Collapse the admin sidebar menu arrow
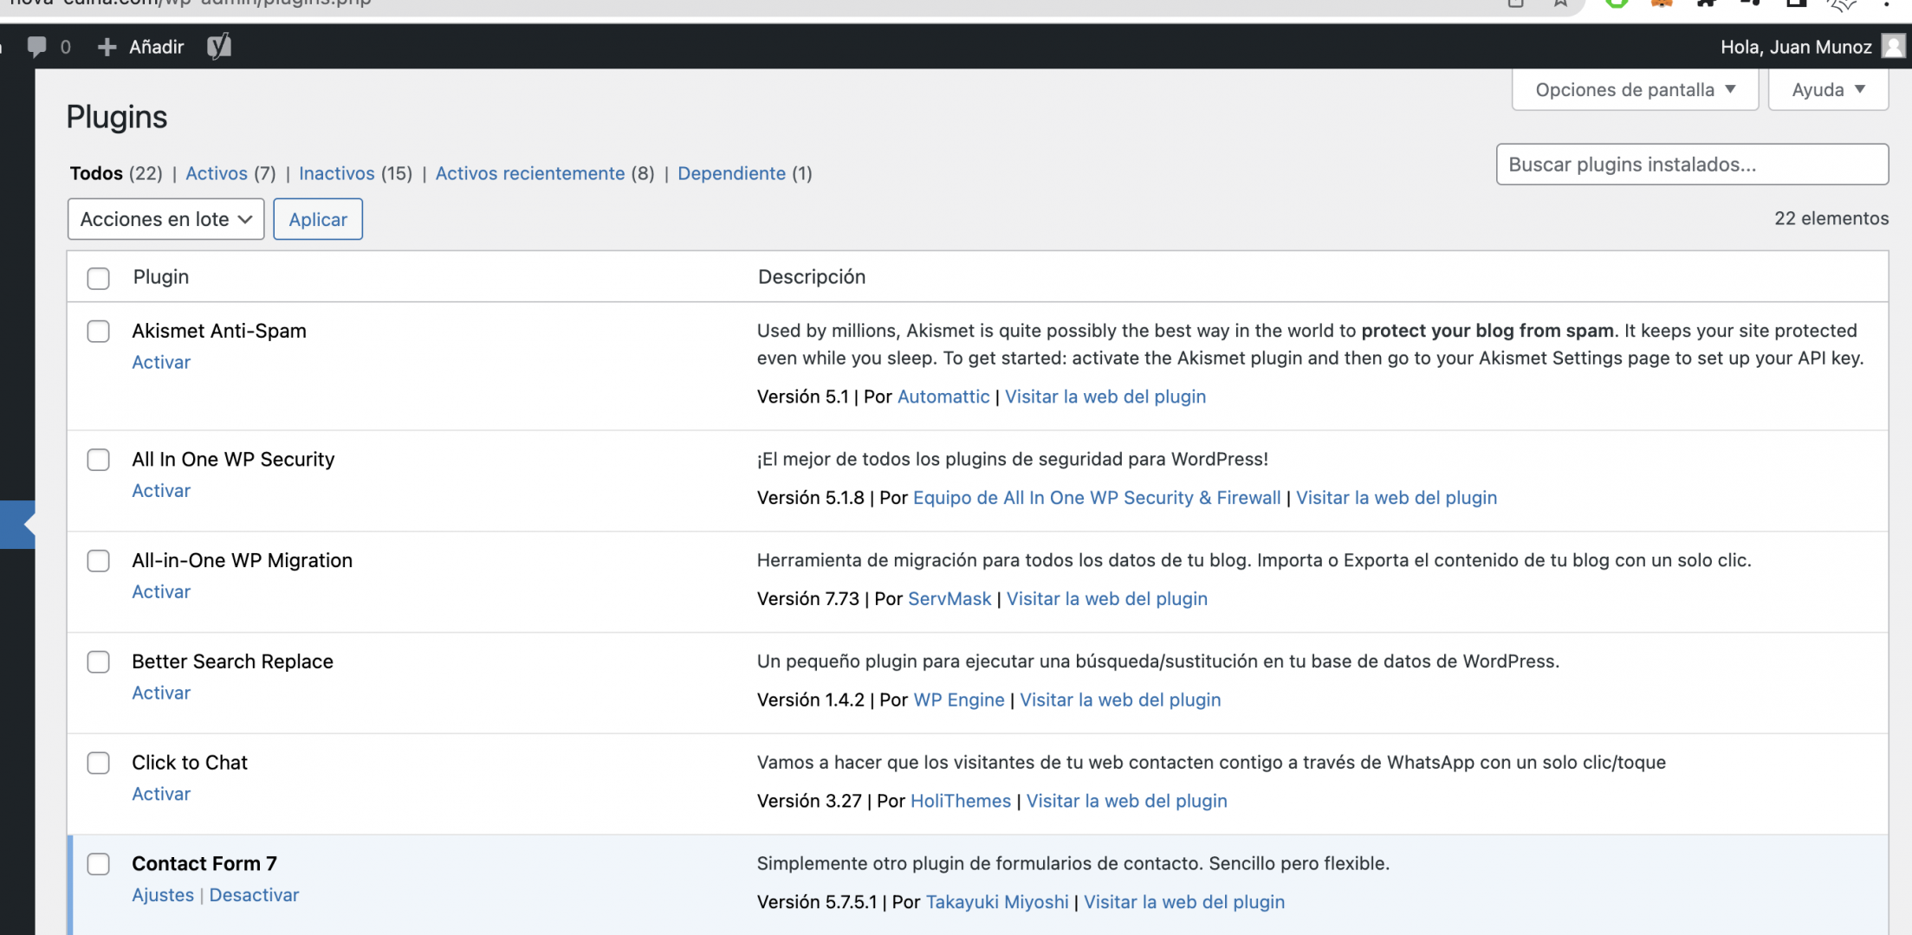 pyautogui.click(x=29, y=525)
